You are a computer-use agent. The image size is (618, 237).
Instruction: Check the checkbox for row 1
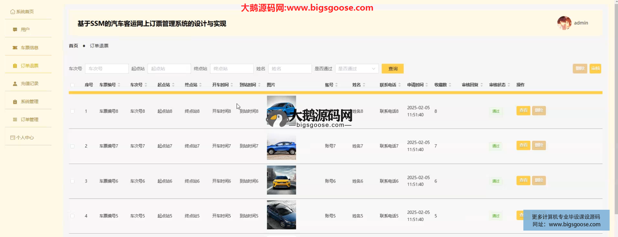[72, 111]
